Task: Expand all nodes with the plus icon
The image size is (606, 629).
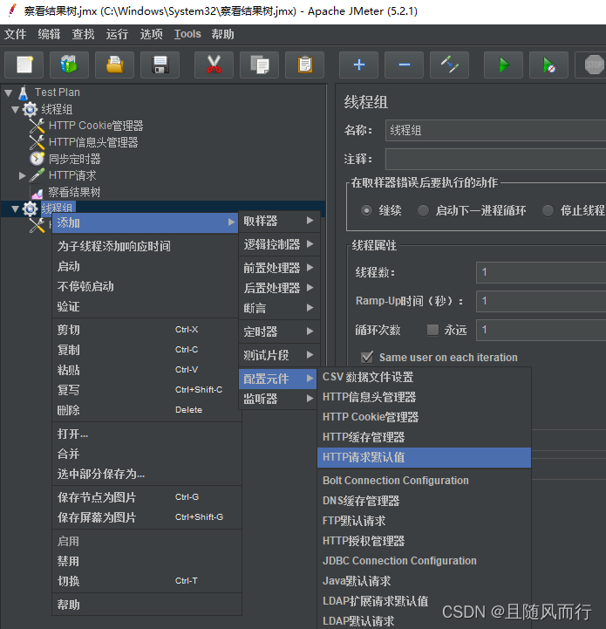Action: (x=358, y=65)
